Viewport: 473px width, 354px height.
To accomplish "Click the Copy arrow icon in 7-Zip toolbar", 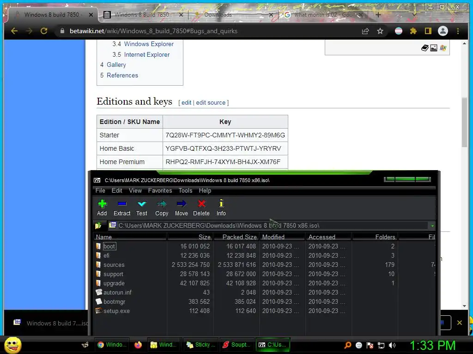I will [162, 204].
